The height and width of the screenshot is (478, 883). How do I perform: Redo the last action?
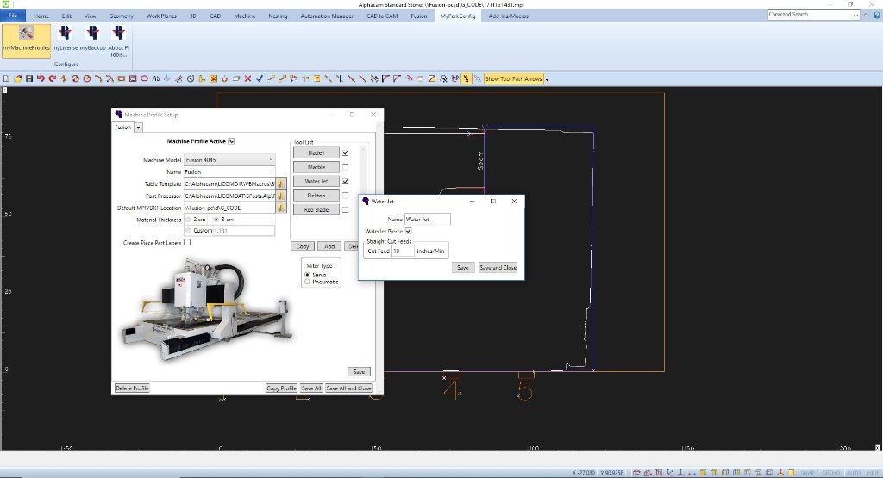click(x=53, y=78)
